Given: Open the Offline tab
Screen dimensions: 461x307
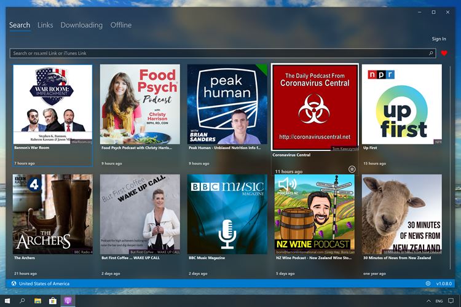Looking at the screenshot, I should click(121, 25).
